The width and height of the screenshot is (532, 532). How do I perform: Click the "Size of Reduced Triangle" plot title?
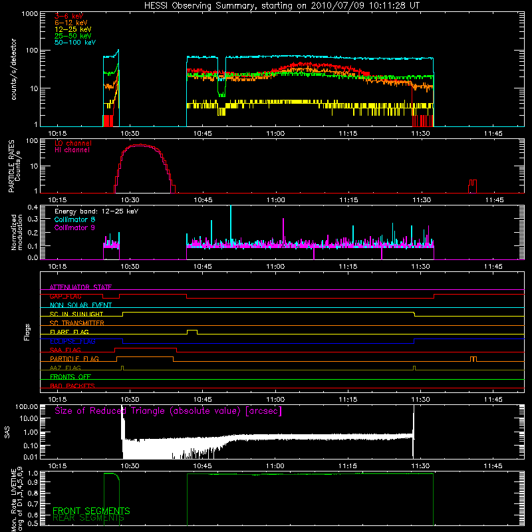tap(168, 411)
